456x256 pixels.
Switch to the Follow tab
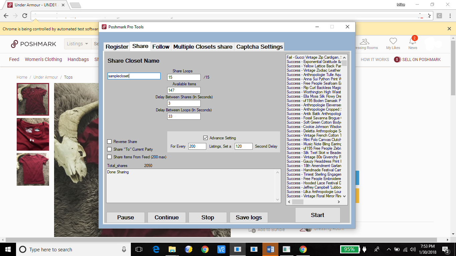(x=161, y=47)
